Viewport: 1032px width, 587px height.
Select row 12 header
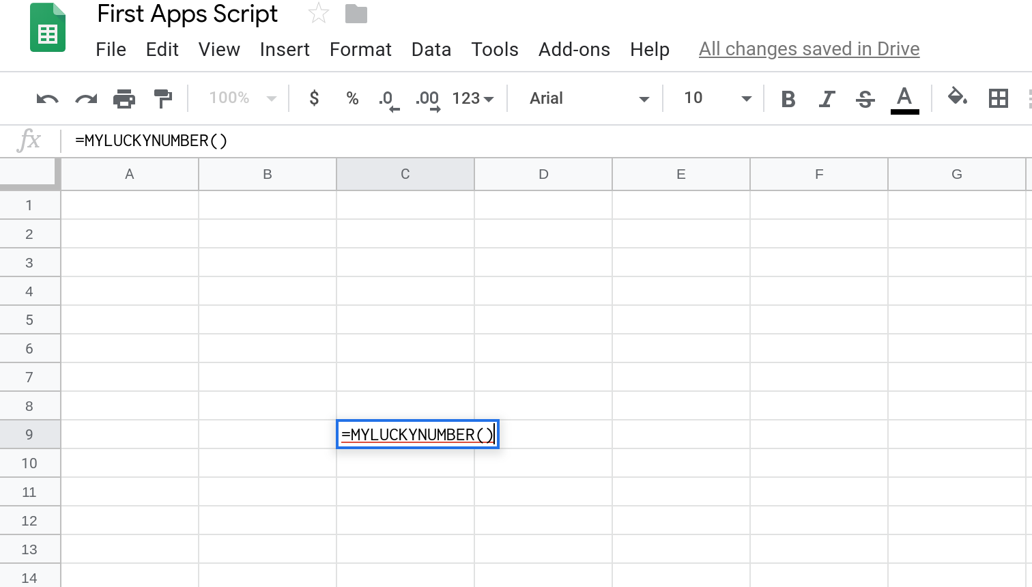[x=29, y=520]
